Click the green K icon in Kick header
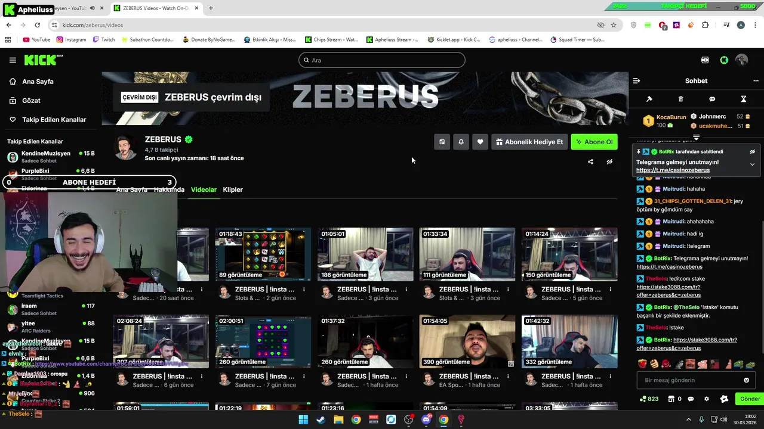The image size is (764, 429). [724, 60]
